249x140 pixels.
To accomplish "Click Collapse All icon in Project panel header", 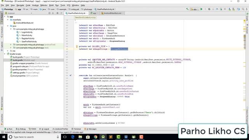I will click(53, 13).
